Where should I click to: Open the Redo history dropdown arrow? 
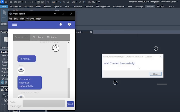pos(35,2)
